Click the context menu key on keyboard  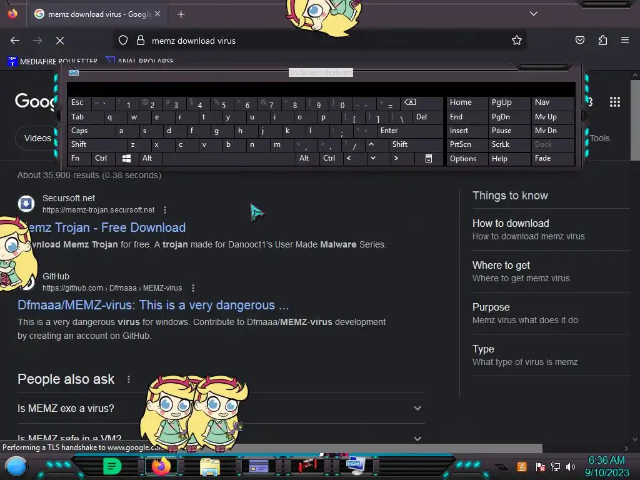click(x=429, y=158)
